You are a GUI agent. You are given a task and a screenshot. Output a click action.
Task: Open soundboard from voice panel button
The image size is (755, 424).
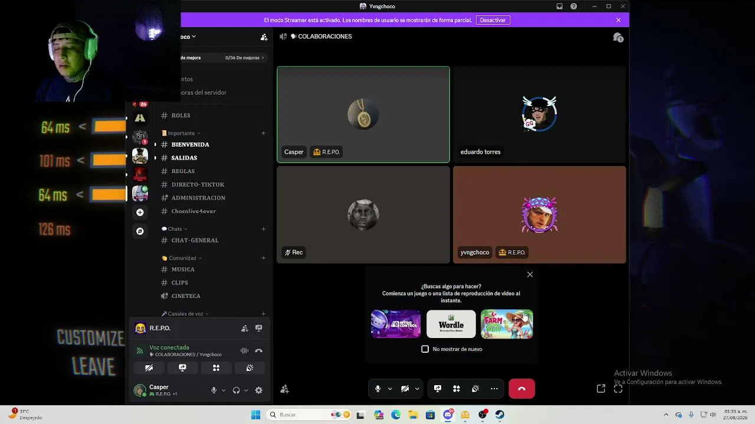tap(250, 368)
